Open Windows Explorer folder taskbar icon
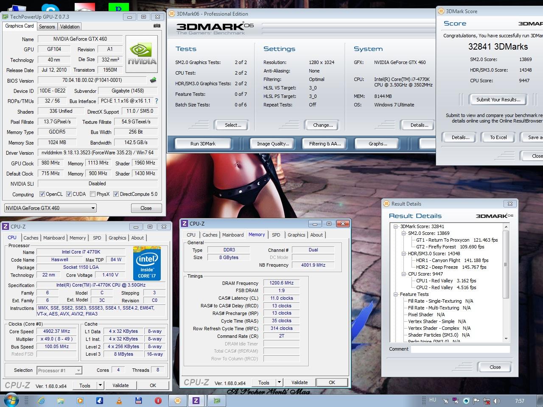Image resolution: width=543 pixels, height=407 pixels. pos(61,400)
